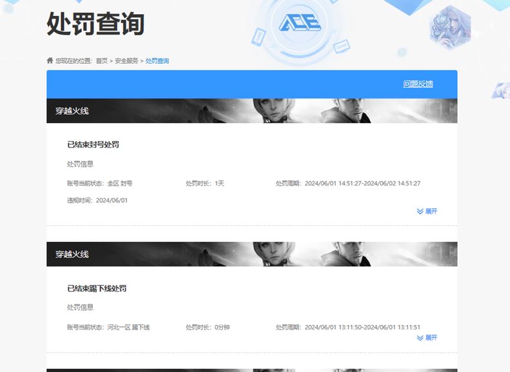
Task: Click 账号当前状态: 河北一区 踢下线 text
Action: (x=108, y=327)
